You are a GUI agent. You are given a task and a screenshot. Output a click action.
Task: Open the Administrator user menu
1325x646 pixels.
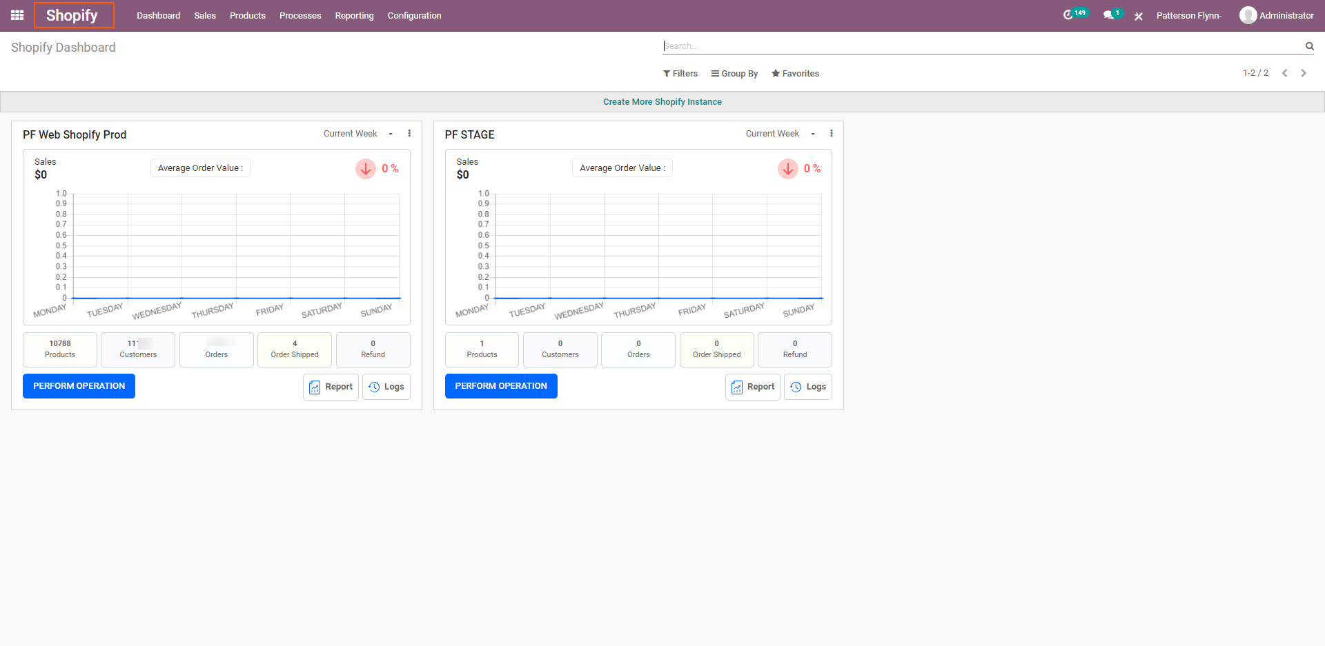(x=1277, y=15)
